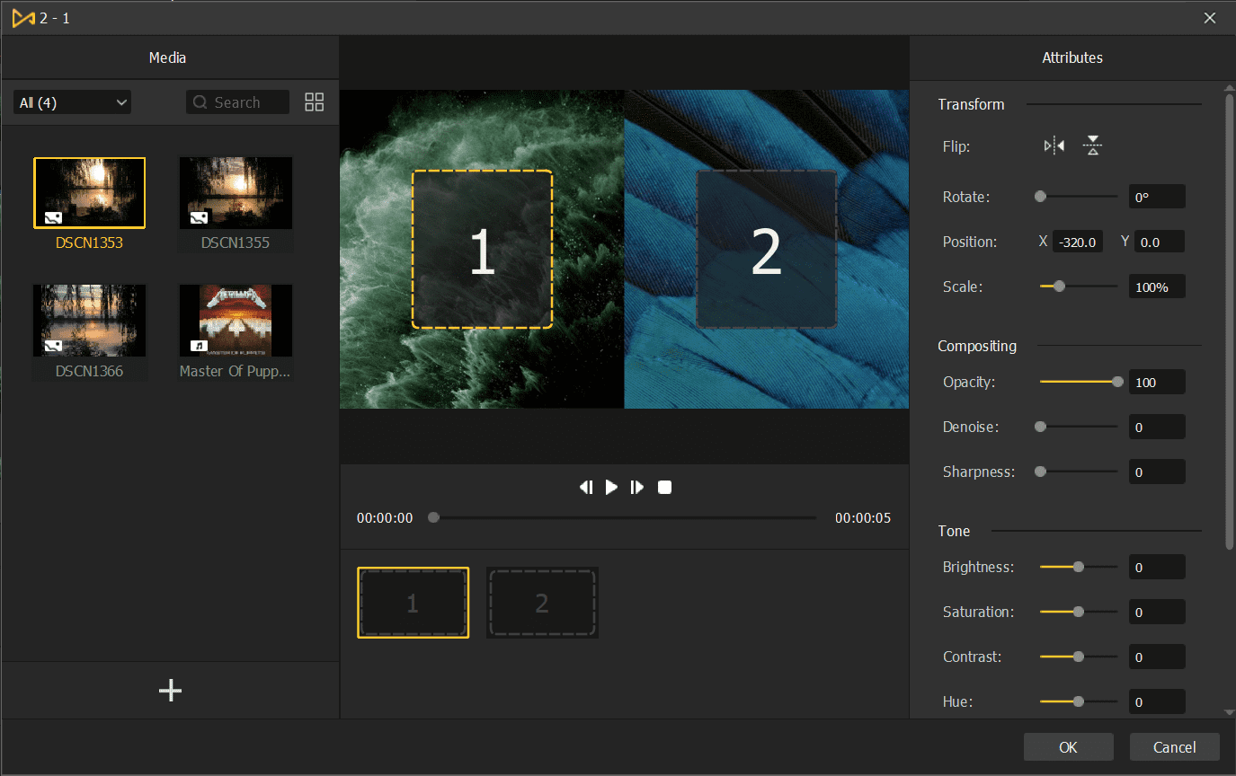Stop the preview playback
Viewport: 1236px width, 776px height.
click(664, 487)
